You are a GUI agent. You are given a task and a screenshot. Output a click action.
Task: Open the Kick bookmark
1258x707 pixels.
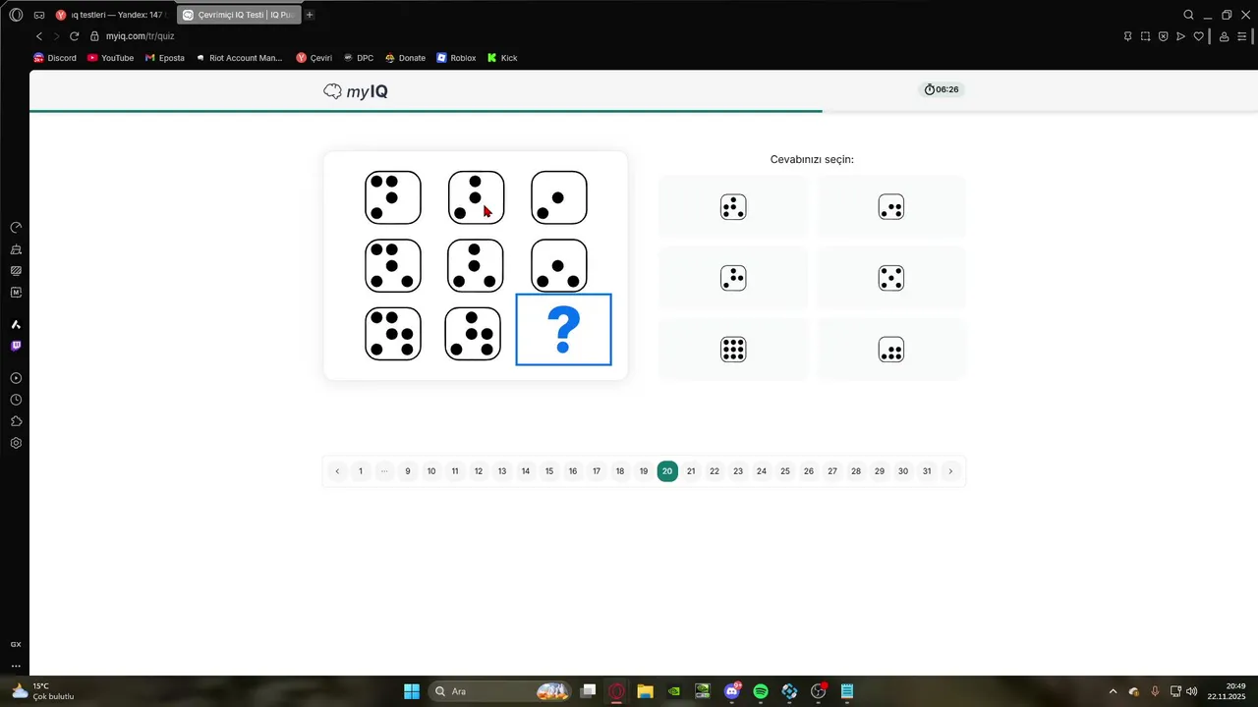pyautogui.click(x=502, y=58)
